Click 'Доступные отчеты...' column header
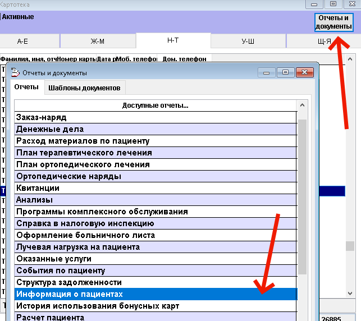The width and height of the screenshot is (361, 321). point(155,106)
